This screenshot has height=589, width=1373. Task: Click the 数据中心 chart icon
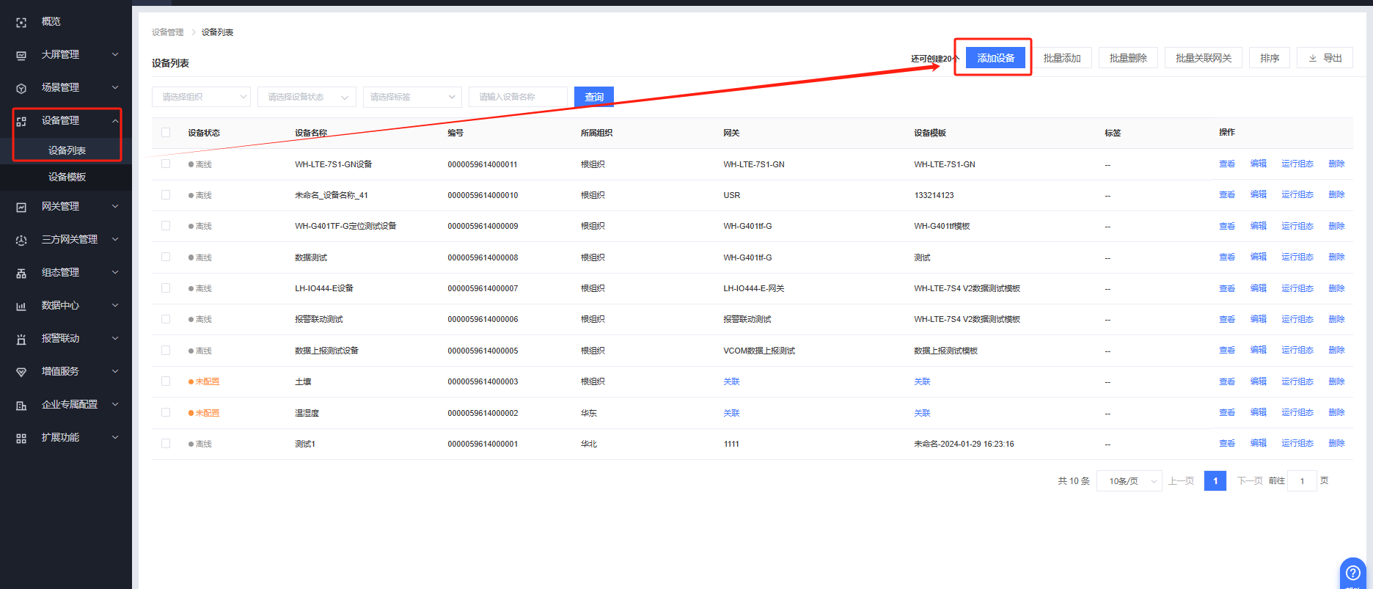(21, 306)
